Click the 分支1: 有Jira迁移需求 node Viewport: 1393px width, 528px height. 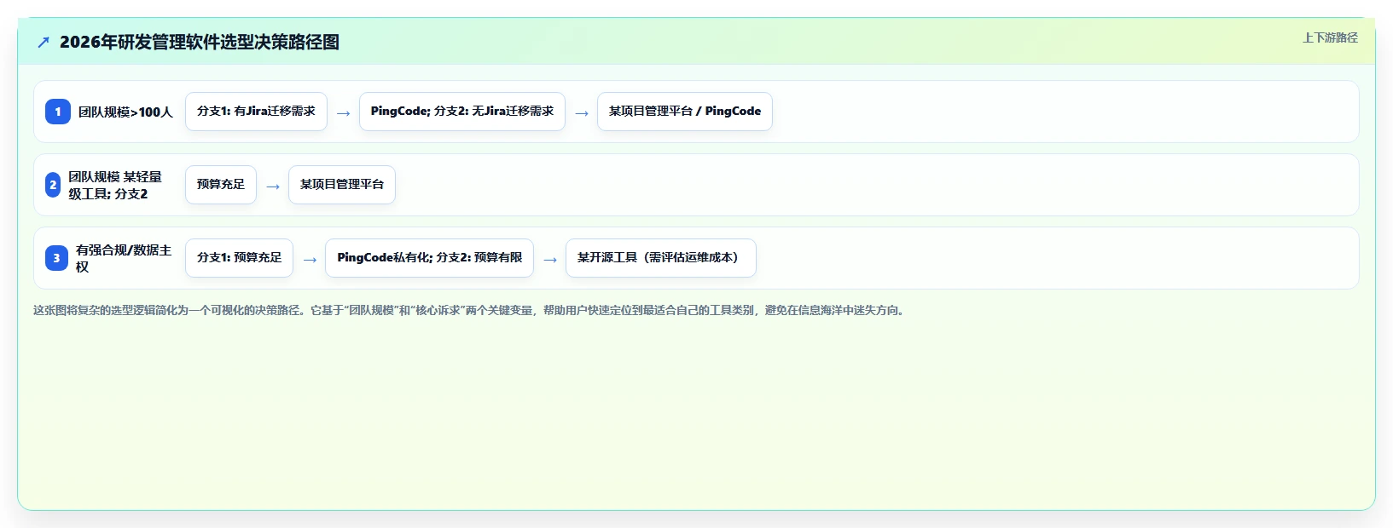coord(256,112)
